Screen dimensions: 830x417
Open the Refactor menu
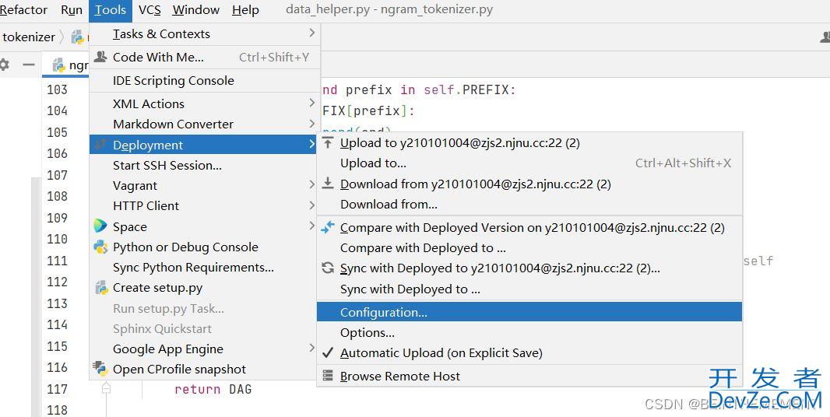click(x=23, y=10)
